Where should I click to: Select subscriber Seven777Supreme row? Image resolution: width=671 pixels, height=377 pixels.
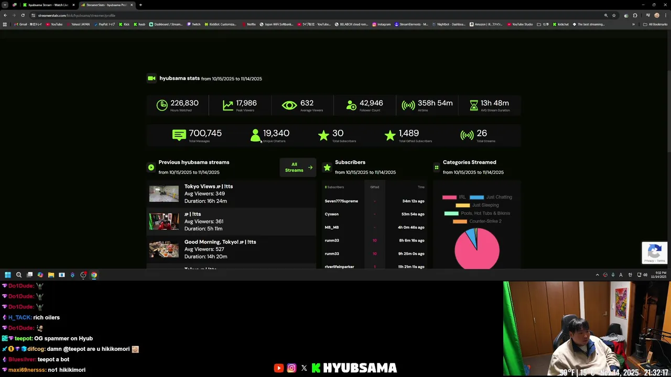pyautogui.click(x=374, y=201)
